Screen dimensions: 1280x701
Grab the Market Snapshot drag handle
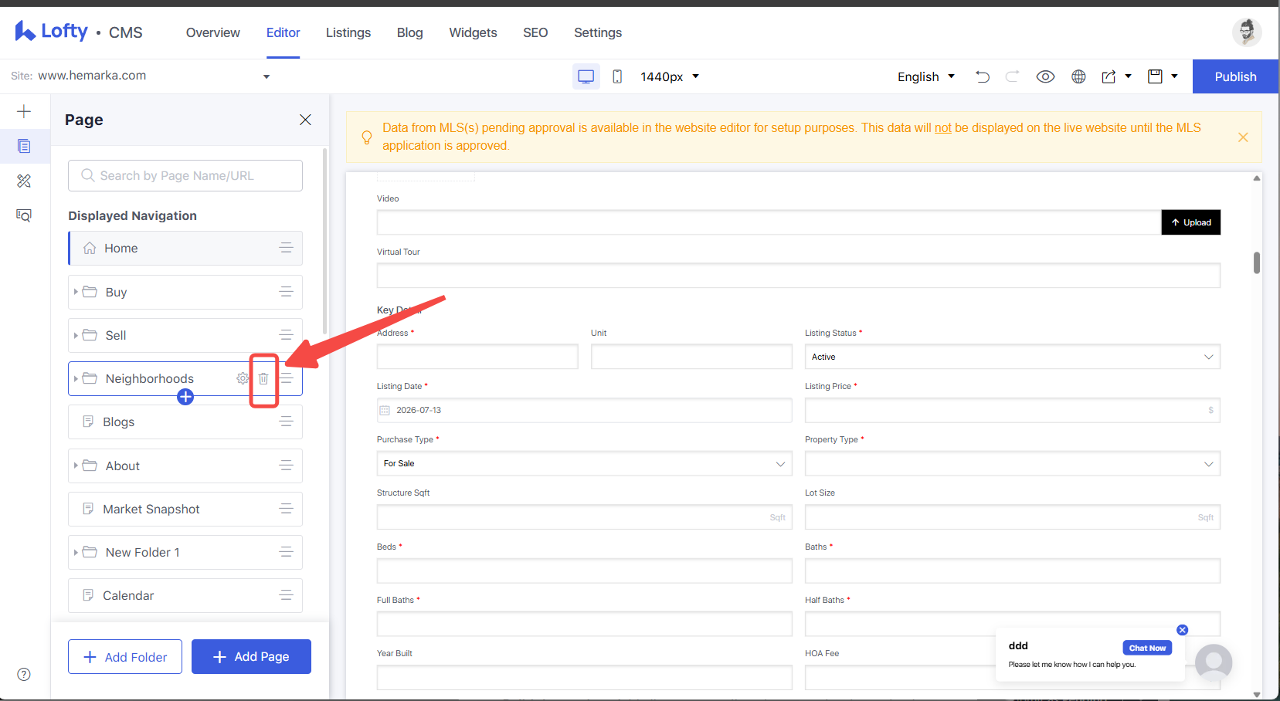click(x=286, y=509)
